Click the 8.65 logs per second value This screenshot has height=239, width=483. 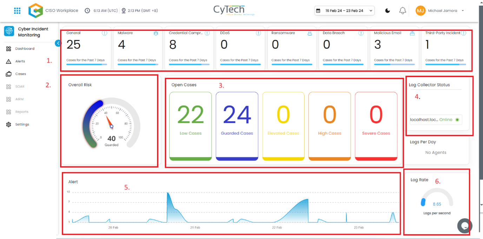coord(437,204)
